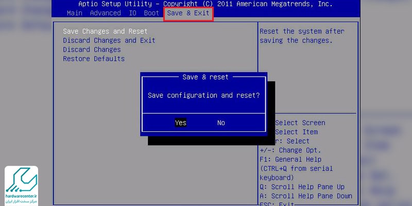Click the '+/-: Change Opt.' hint
The image size is (412, 206).
tap(290, 150)
